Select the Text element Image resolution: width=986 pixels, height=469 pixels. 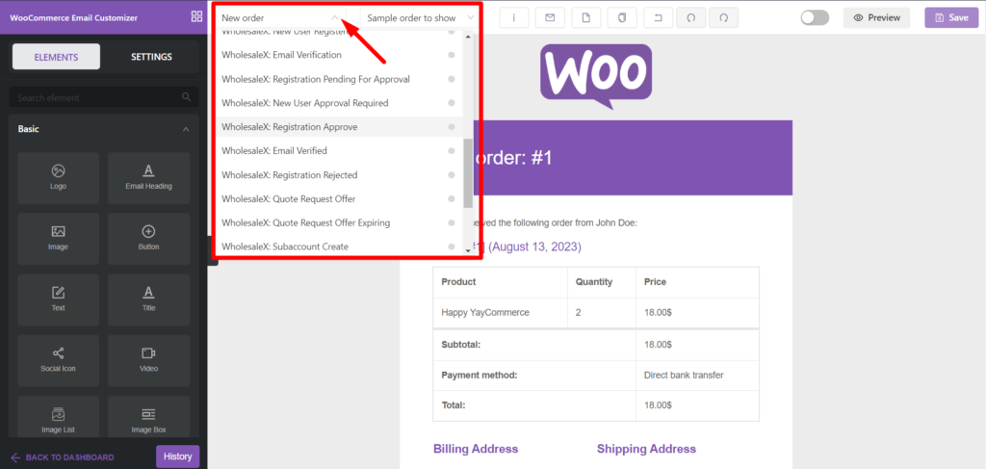pos(59,300)
